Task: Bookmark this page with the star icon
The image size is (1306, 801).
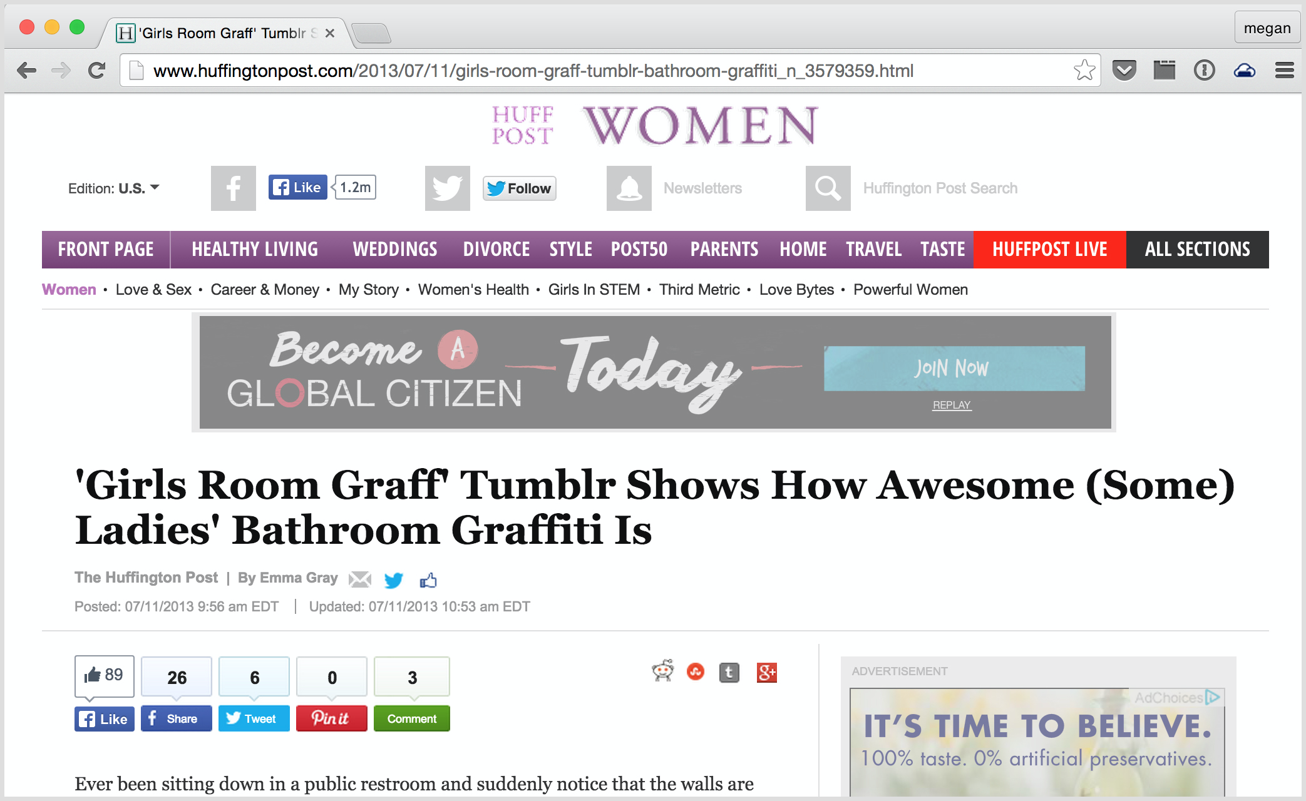Action: [1084, 70]
